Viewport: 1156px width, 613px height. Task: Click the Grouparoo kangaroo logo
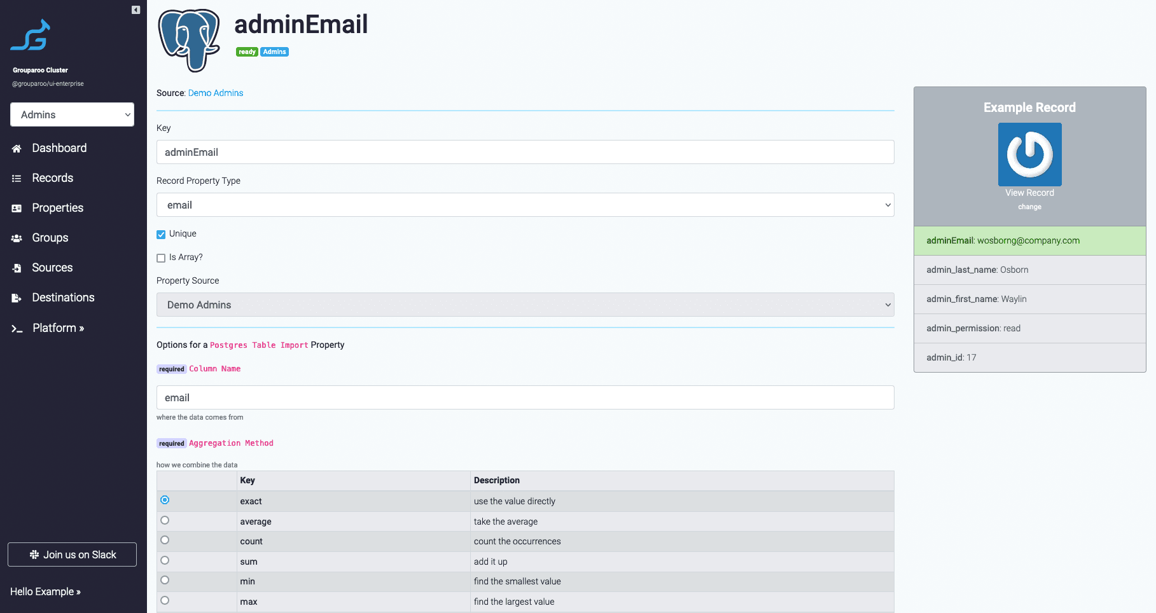click(31, 34)
